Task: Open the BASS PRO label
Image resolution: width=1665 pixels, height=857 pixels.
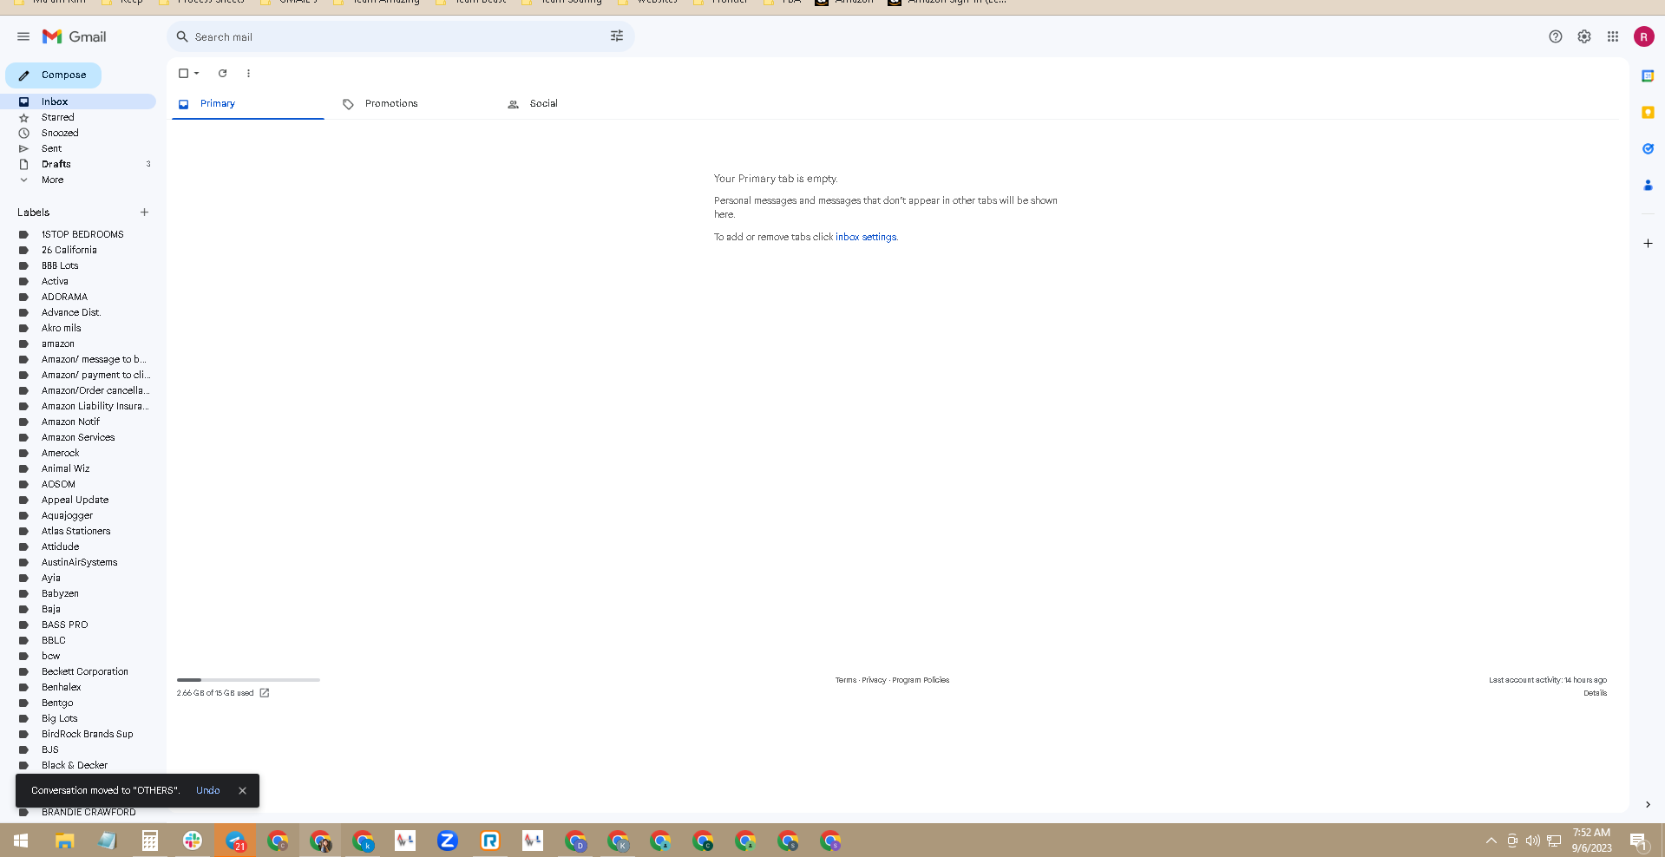Action: point(64,625)
